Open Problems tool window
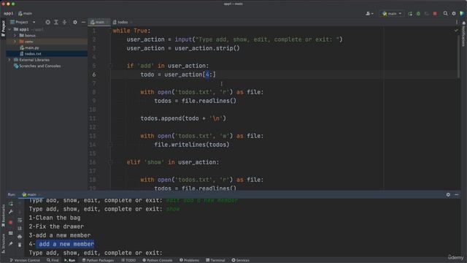Viewport: 467px width, 263px height. coord(190,260)
